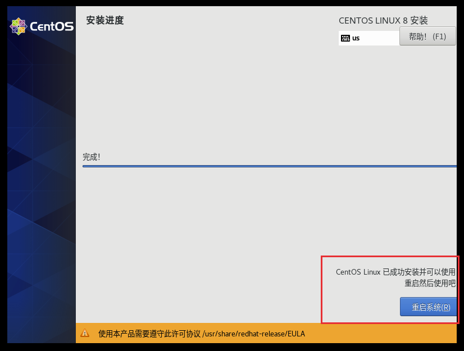Click the keyboard layout icon next to us

tap(345, 38)
